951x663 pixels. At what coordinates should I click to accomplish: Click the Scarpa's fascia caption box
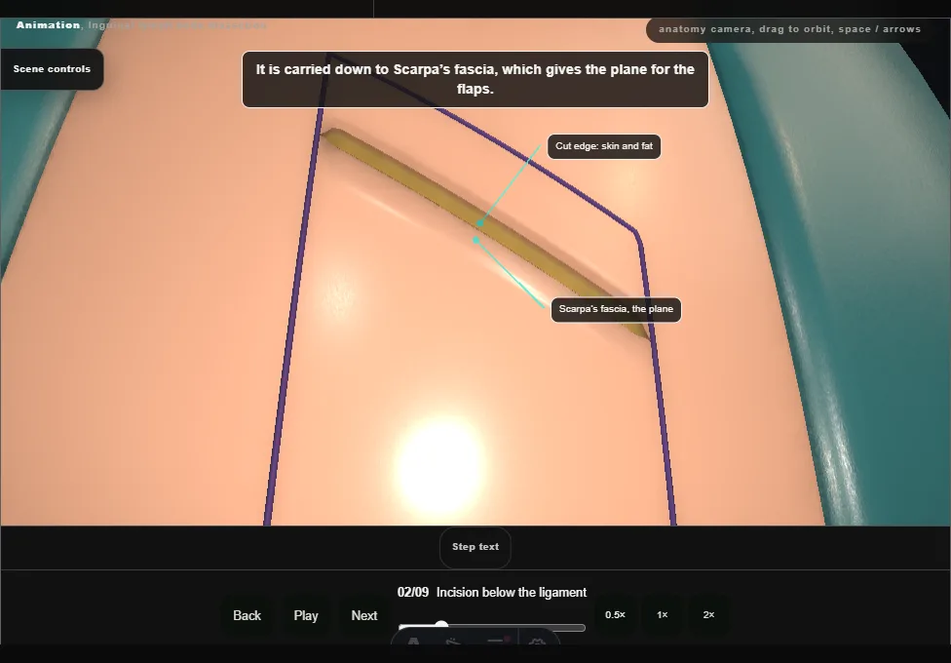[x=475, y=80]
